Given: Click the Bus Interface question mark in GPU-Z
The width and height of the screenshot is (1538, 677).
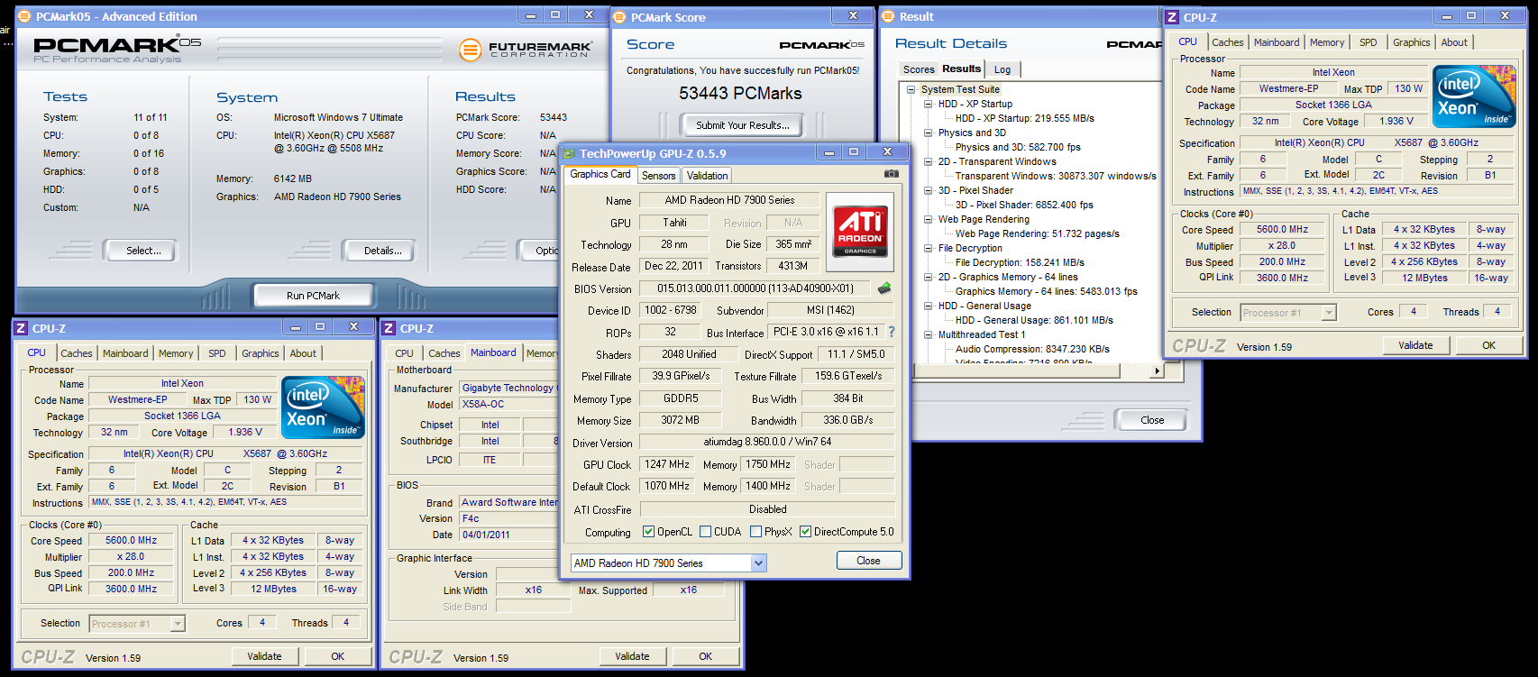Looking at the screenshot, I should click(x=892, y=332).
